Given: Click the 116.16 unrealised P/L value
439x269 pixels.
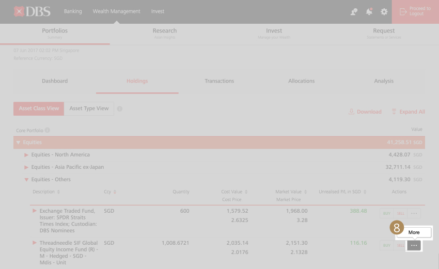Looking at the screenshot, I should tap(358, 243).
